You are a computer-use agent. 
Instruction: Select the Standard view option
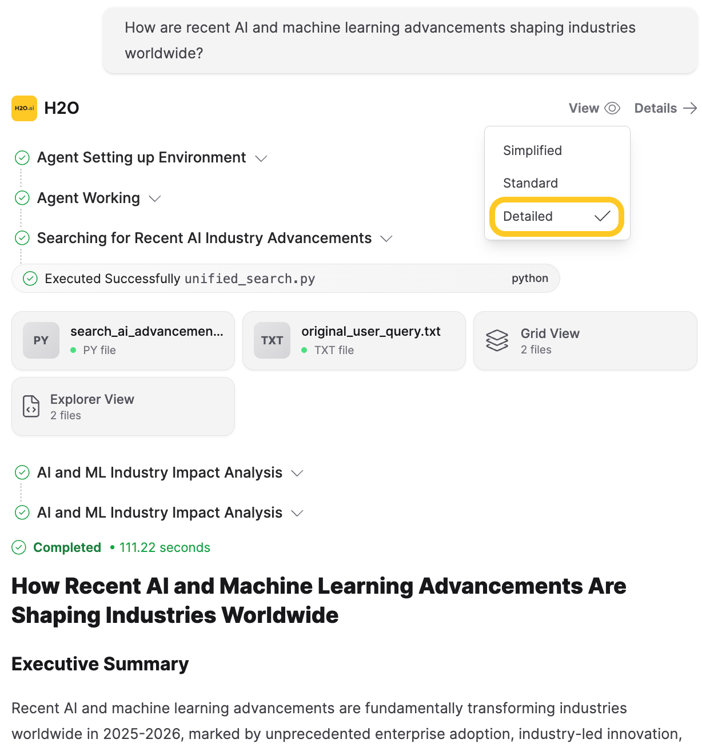[x=530, y=183]
